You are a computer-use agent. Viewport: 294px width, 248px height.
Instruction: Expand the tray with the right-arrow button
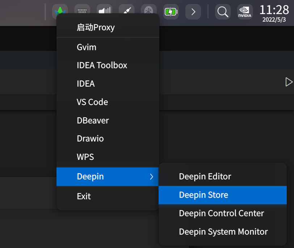[x=193, y=12]
